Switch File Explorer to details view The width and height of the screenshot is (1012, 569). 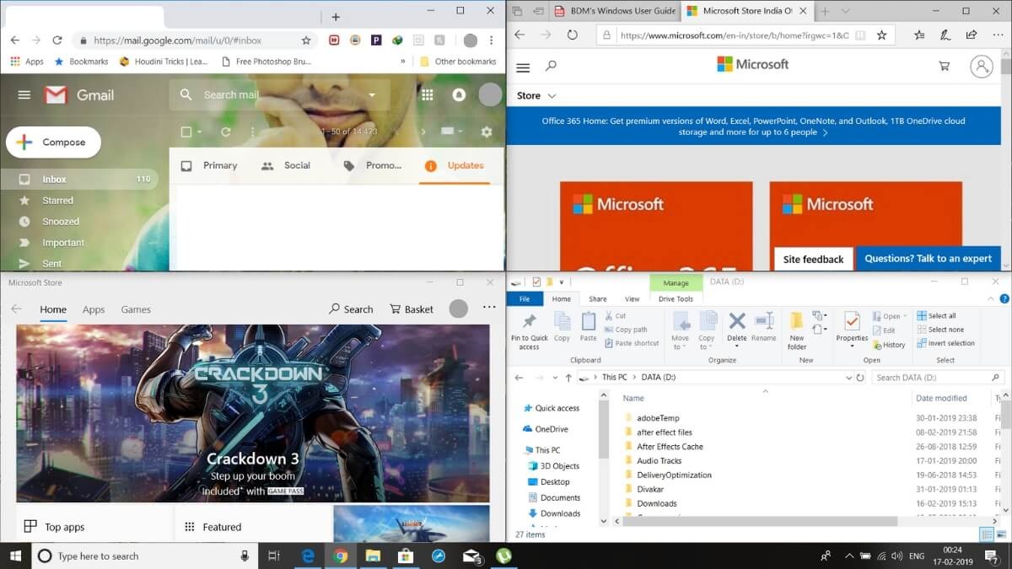point(987,534)
